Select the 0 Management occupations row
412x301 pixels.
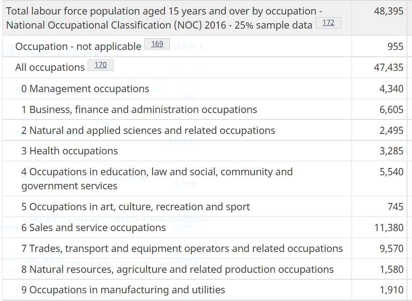click(85, 89)
